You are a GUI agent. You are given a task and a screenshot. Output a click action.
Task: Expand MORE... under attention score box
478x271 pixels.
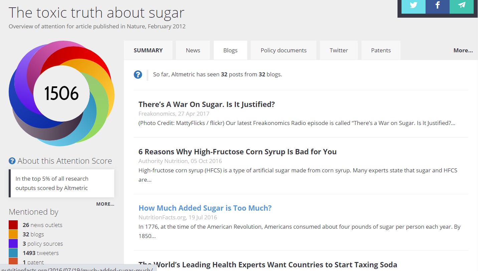(105, 204)
